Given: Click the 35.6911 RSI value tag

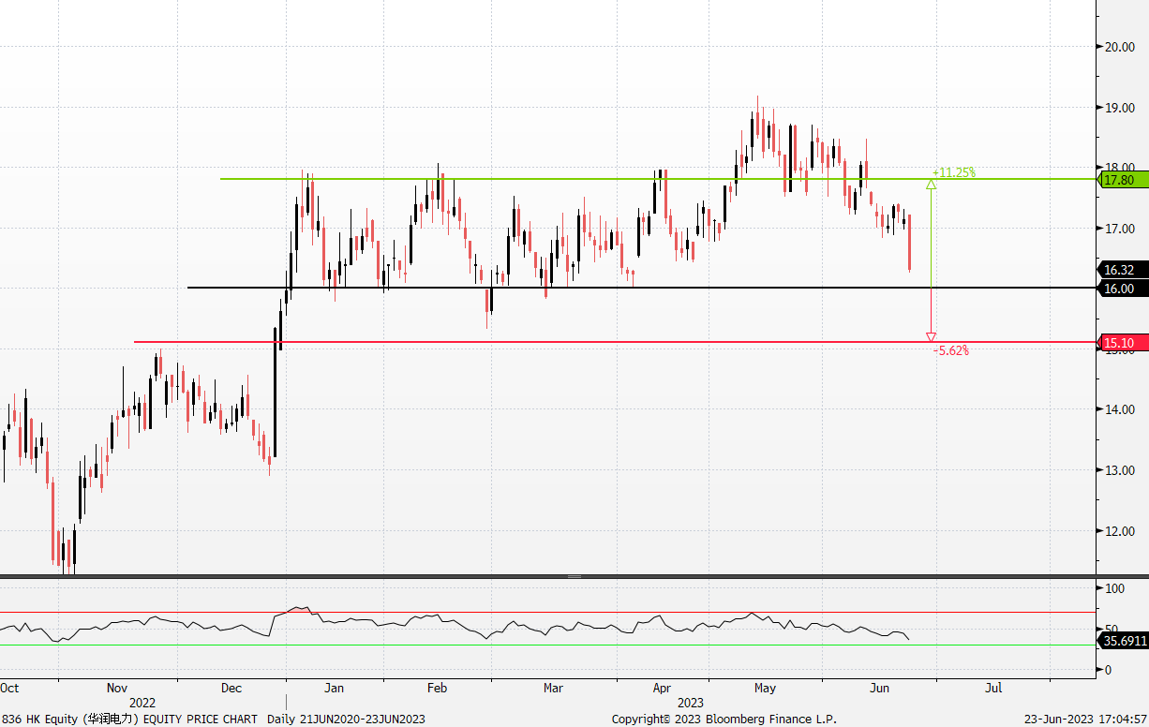Looking at the screenshot, I should click(x=1122, y=642).
